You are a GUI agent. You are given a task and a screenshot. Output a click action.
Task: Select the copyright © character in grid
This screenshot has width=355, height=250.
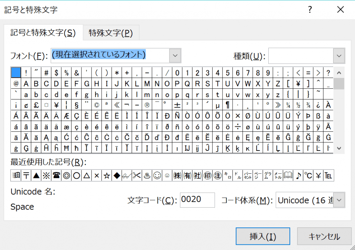point(97,104)
